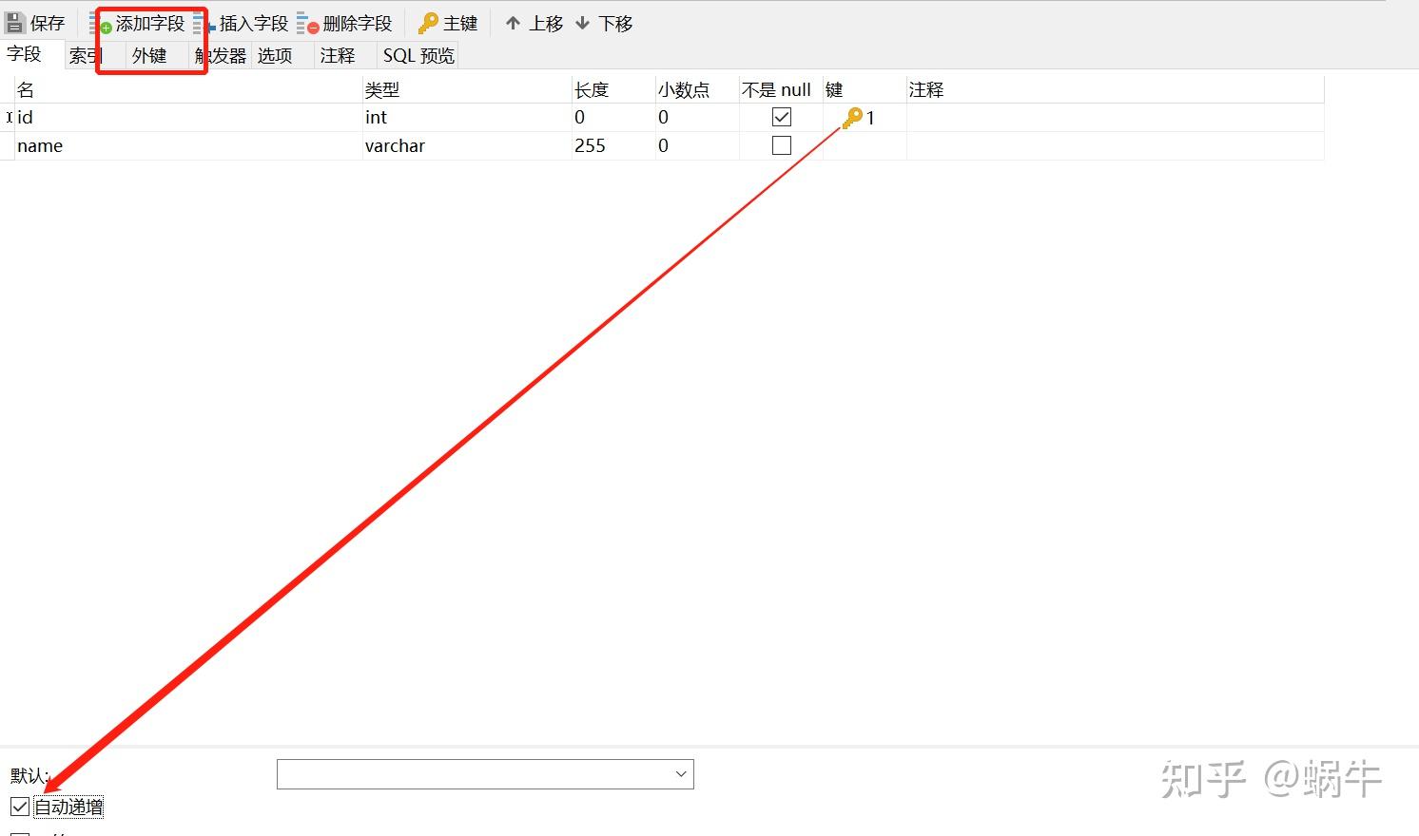The width and height of the screenshot is (1419, 836).
Task: Click the 键 column header
Action: 865,90
